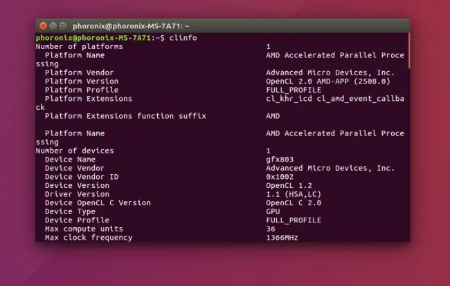Click the 'Driver Version' label
The height and width of the screenshot is (286, 450).
tap(78, 194)
